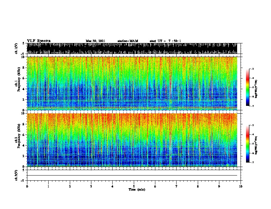Click the "Time (min)" axis title

pyautogui.click(x=137, y=190)
